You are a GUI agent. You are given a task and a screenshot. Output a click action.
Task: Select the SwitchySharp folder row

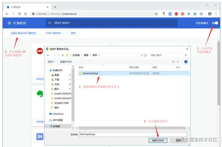134,73
